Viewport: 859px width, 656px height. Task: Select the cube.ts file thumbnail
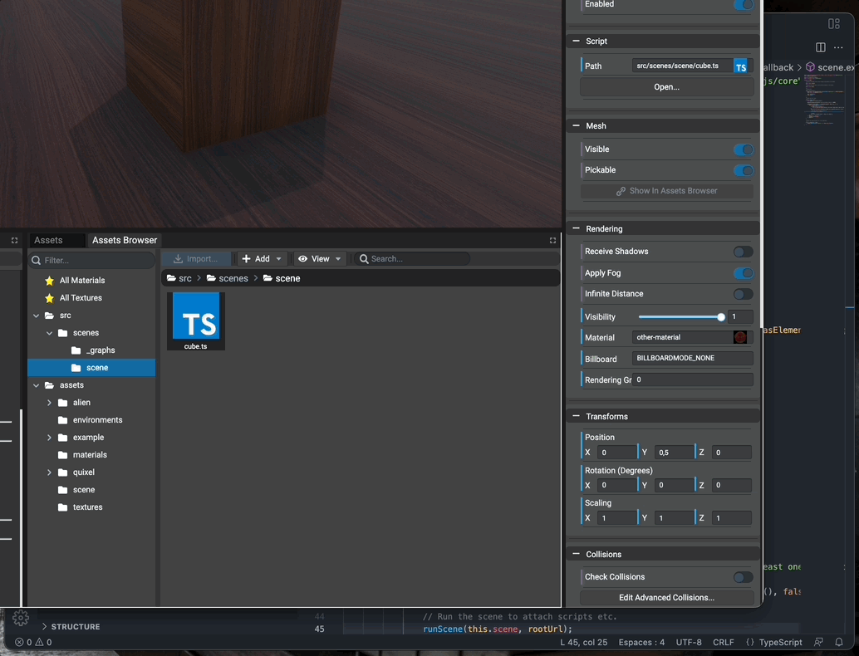tap(196, 321)
